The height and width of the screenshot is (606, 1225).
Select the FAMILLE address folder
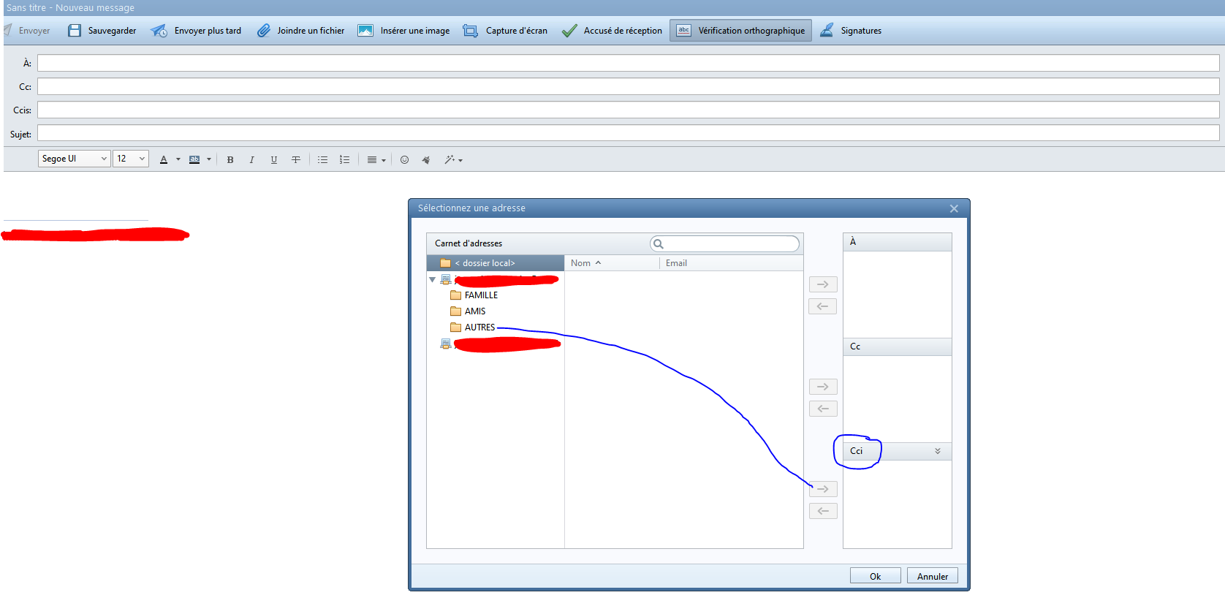pos(480,295)
